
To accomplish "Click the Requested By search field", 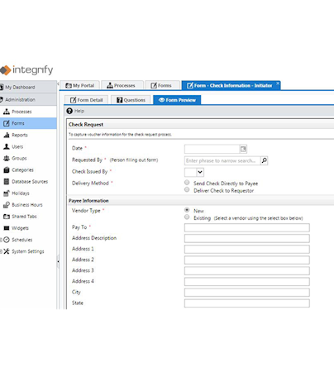I will point(222,160).
